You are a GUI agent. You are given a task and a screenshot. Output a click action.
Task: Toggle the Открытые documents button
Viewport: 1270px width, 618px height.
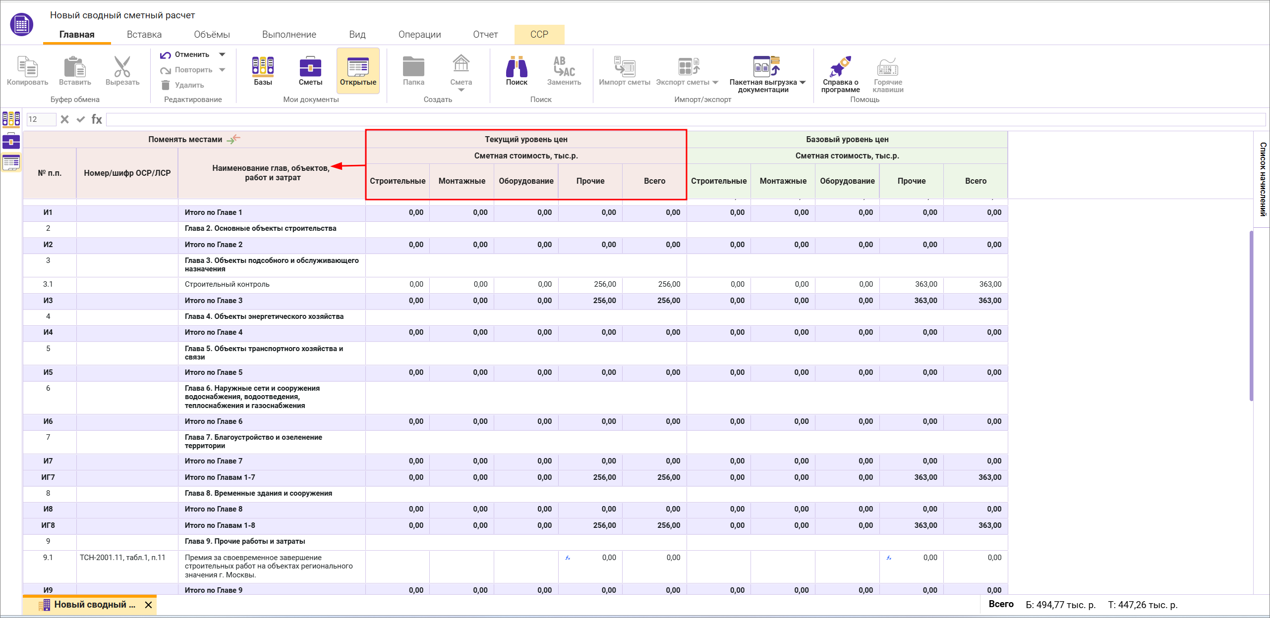click(358, 70)
